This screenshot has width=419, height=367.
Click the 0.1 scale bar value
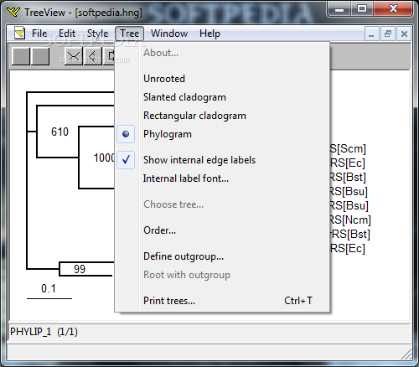tap(49, 288)
